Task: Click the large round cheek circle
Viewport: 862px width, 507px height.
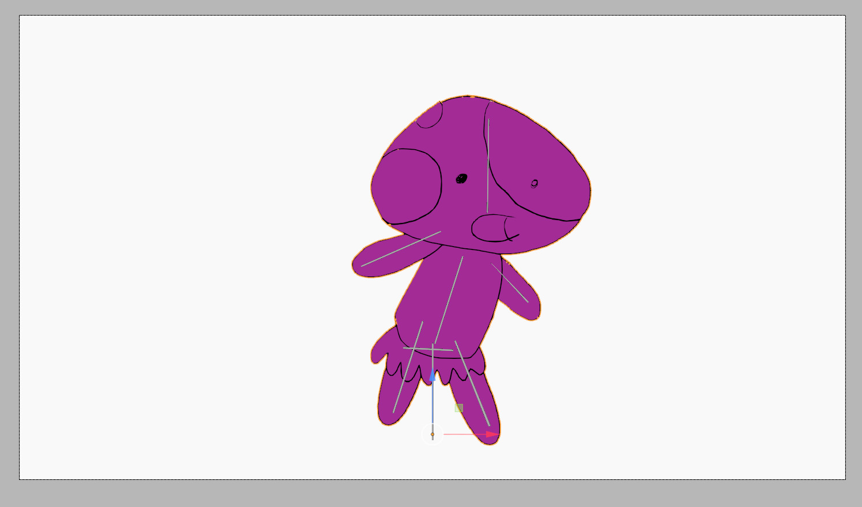Action: click(406, 186)
